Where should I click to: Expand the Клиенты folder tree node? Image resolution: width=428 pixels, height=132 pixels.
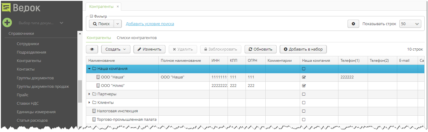tap(89, 103)
